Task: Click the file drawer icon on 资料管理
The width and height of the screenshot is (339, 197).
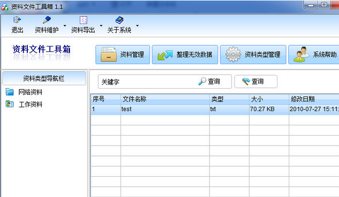Action: click(x=109, y=54)
